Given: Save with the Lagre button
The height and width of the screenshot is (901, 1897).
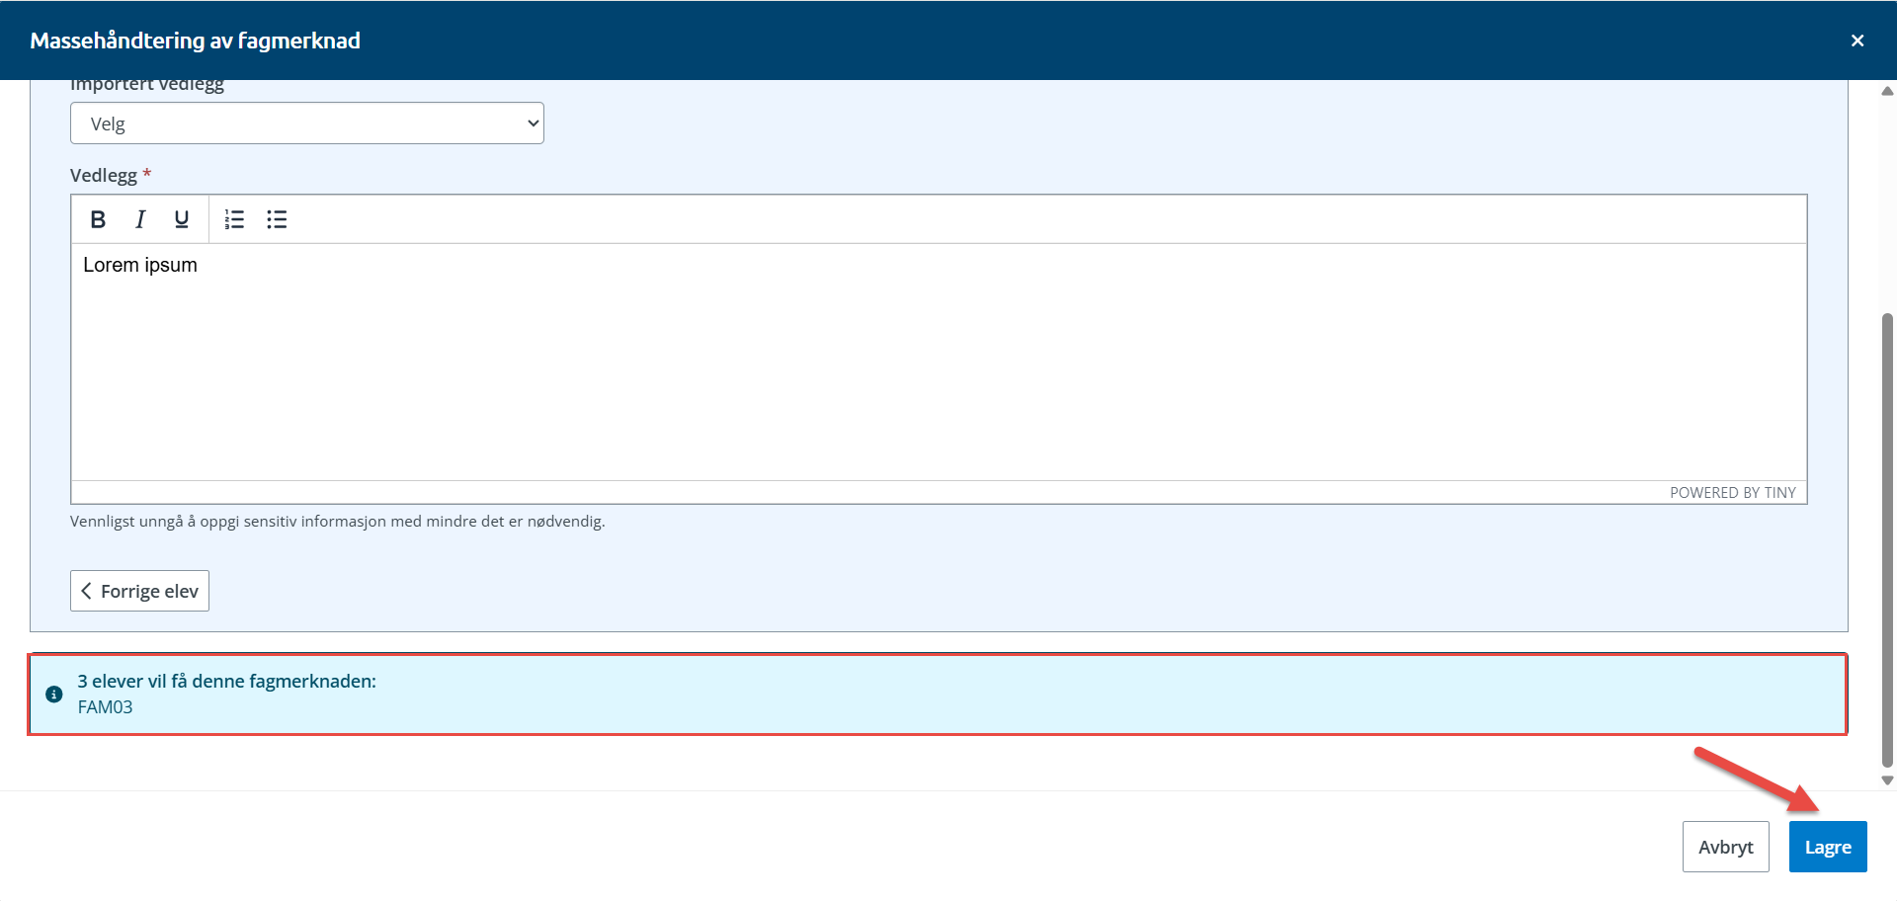Looking at the screenshot, I should (1828, 847).
